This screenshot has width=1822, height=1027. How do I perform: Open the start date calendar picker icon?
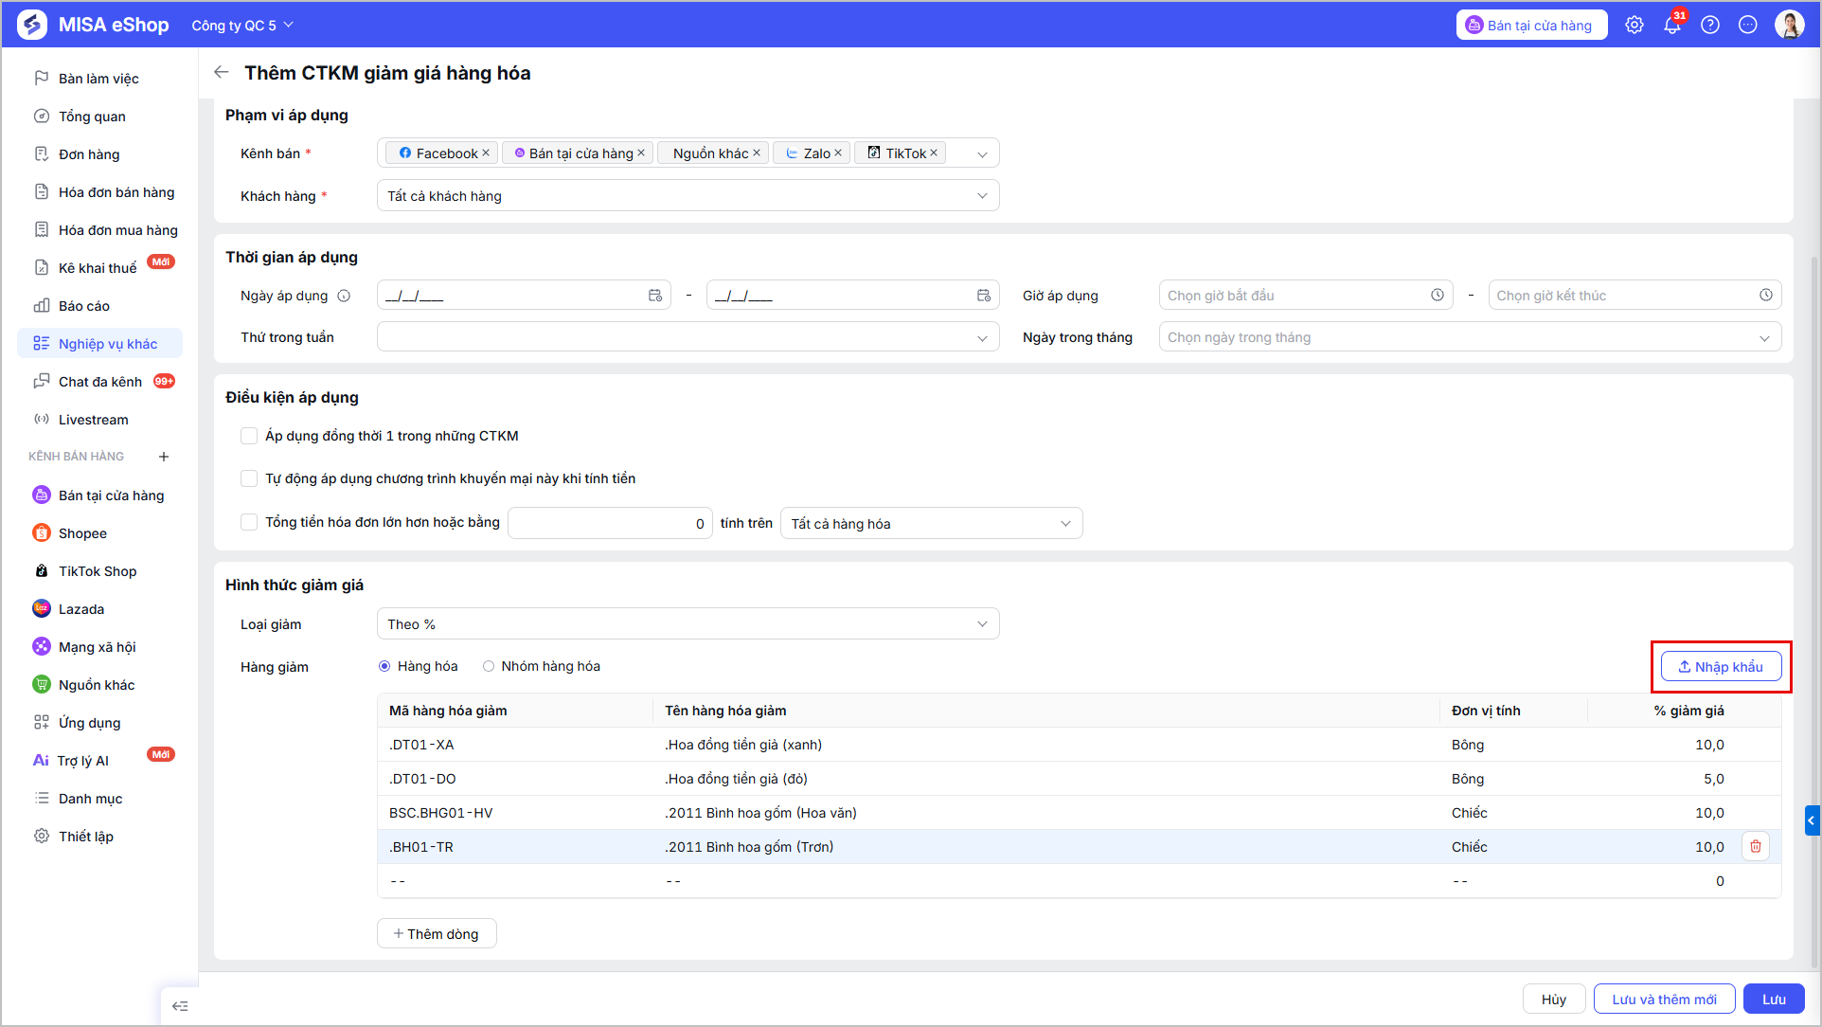tap(655, 296)
